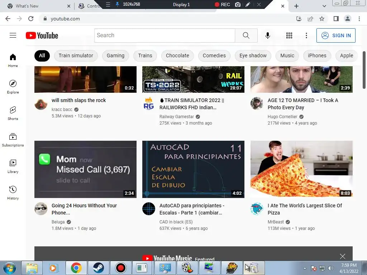Select the All filter chip
Image resolution: width=367 pixels, height=275 pixels.
pos(42,56)
